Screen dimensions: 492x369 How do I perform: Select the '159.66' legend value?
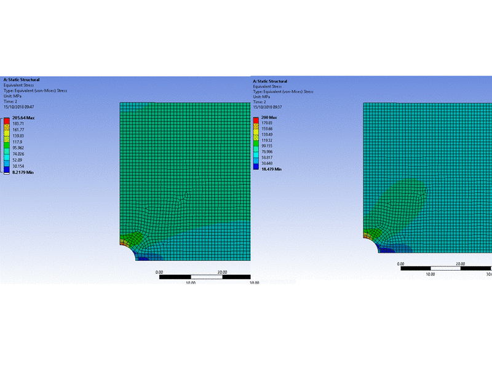[x=267, y=129]
